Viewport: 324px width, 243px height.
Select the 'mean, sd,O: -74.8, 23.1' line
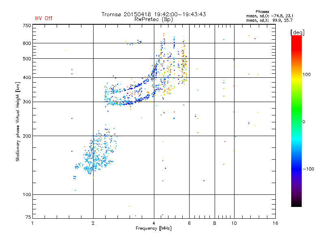point(269,16)
